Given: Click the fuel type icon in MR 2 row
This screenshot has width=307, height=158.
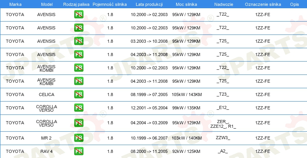Looking at the screenshot, I should click(79, 138).
